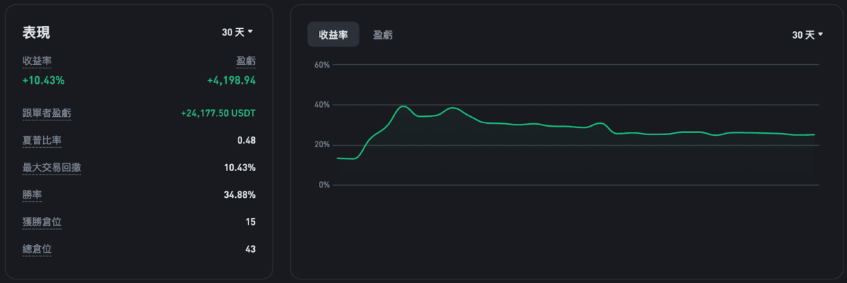Switch to the 收益率 chart tab
This screenshot has height=283, width=847.
(x=333, y=34)
